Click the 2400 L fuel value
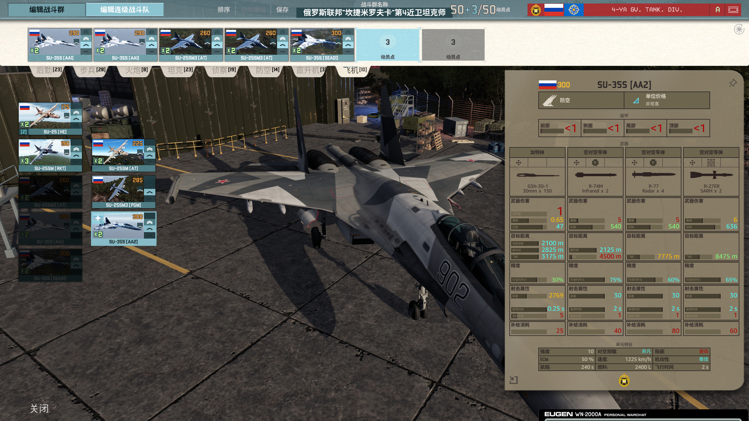 tap(643, 367)
